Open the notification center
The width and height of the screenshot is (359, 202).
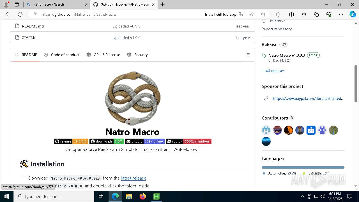click(x=350, y=196)
